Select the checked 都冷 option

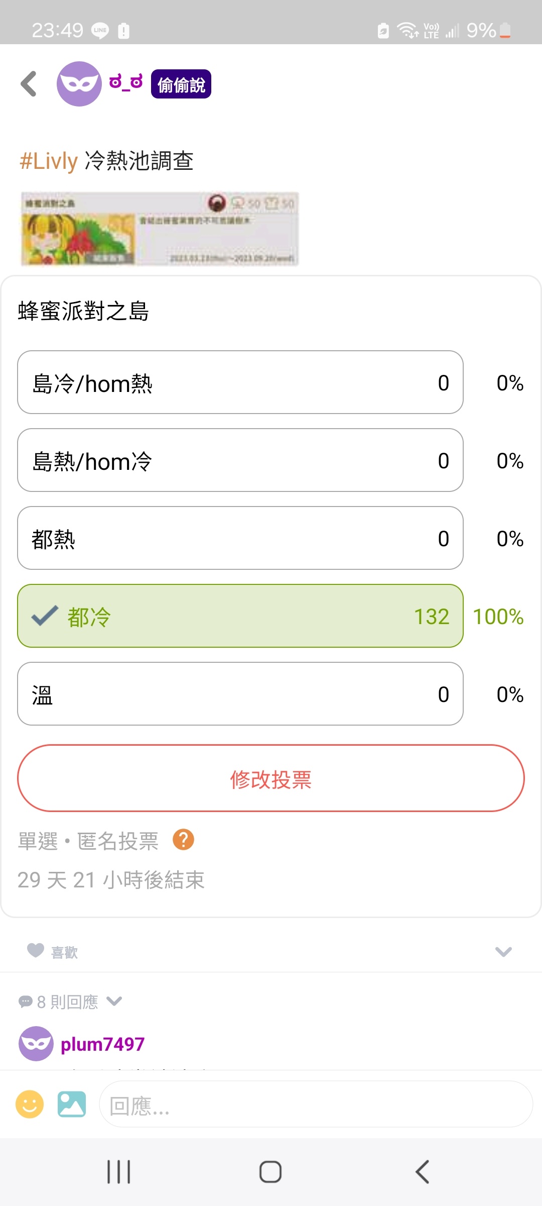(240, 616)
